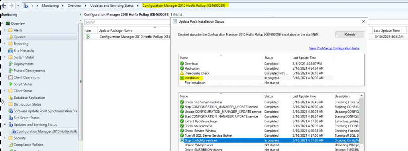Viewport: 408px width, 151px height.
Task: Click the Refresh button
Action: coord(349,34)
